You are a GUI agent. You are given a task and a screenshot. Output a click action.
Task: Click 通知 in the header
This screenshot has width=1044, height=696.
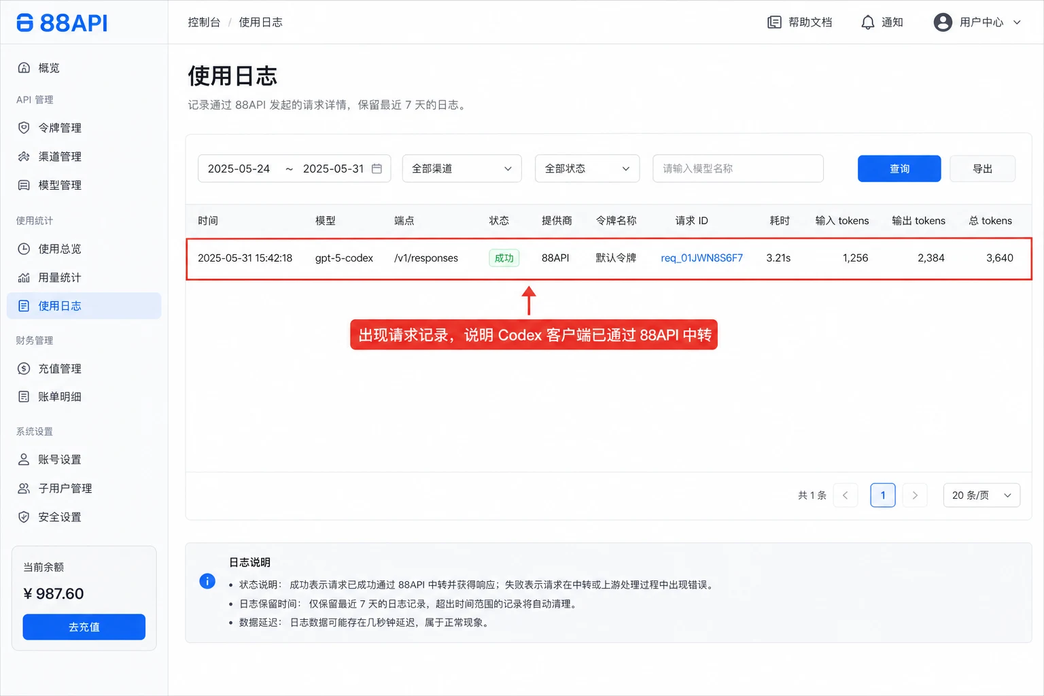pyautogui.click(x=892, y=22)
